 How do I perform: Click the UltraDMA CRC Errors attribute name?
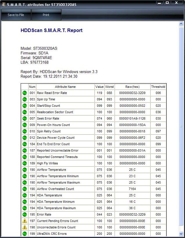point(52,234)
